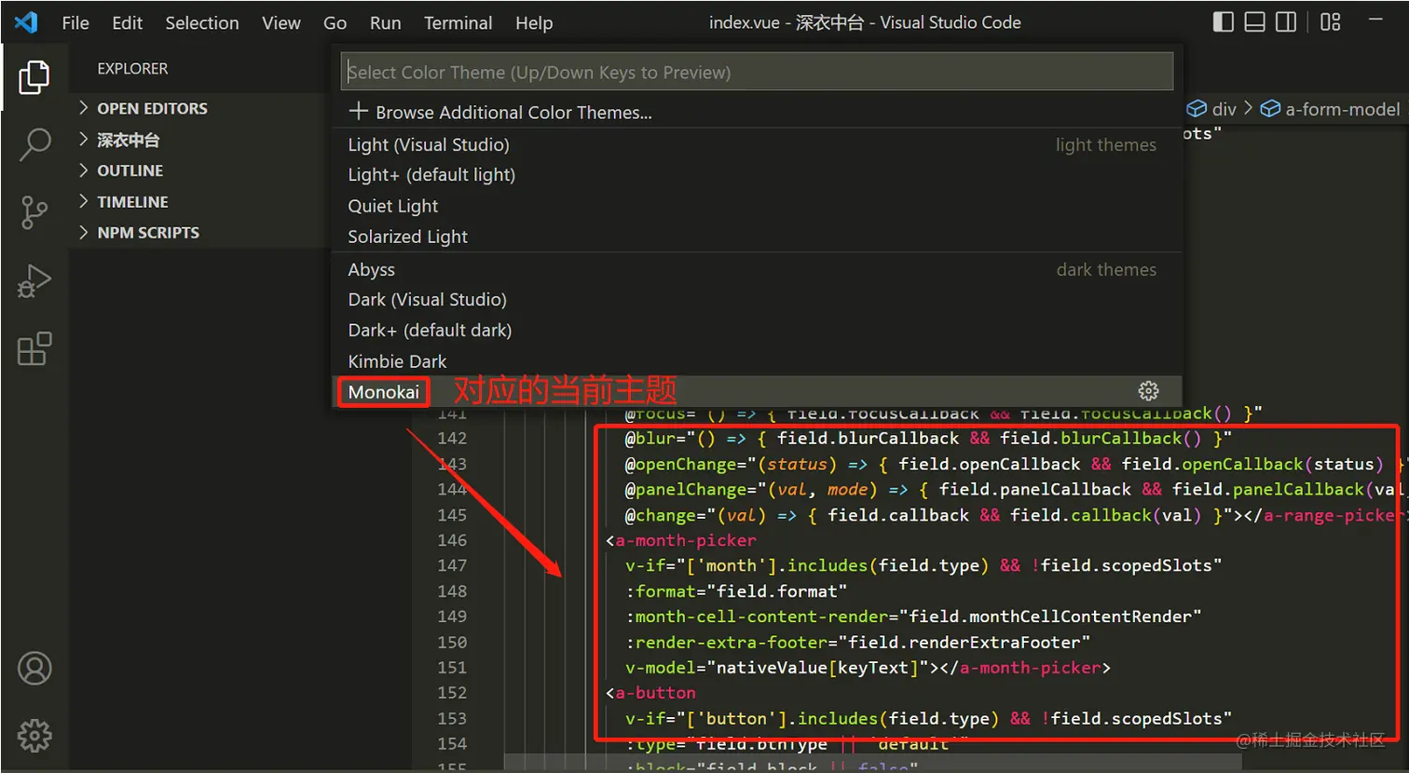Click line number 153 in the gutter
This screenshot has height=773, width=1409.
pyautogui.click(x=452, y=718)
